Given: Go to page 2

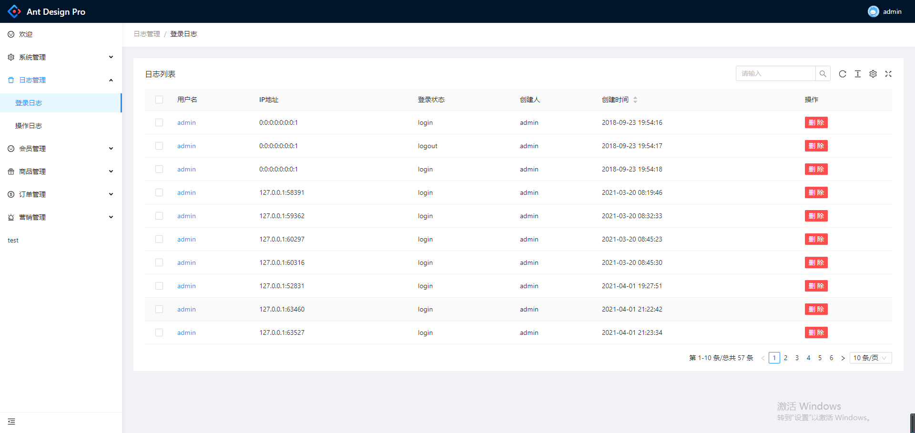Looking at the screenshot, I should (x=785, y=358).
